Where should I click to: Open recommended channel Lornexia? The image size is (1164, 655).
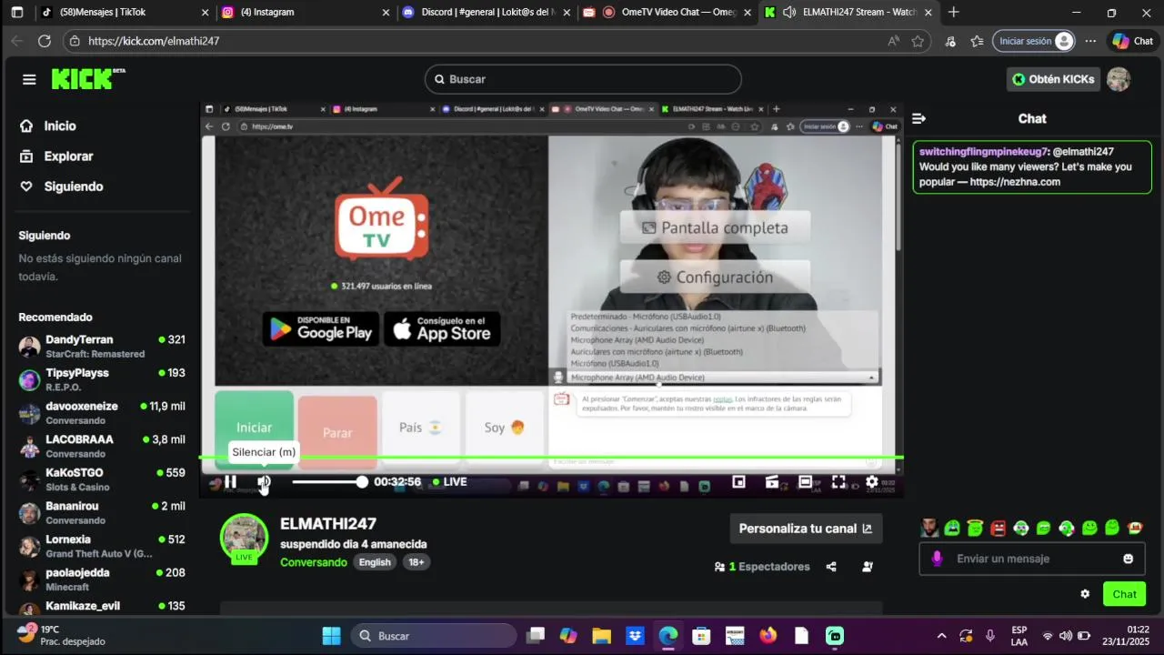point(102,546)
